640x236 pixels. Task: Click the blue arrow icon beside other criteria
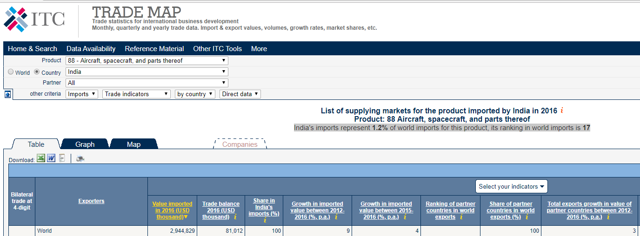(x=7, y=94)
